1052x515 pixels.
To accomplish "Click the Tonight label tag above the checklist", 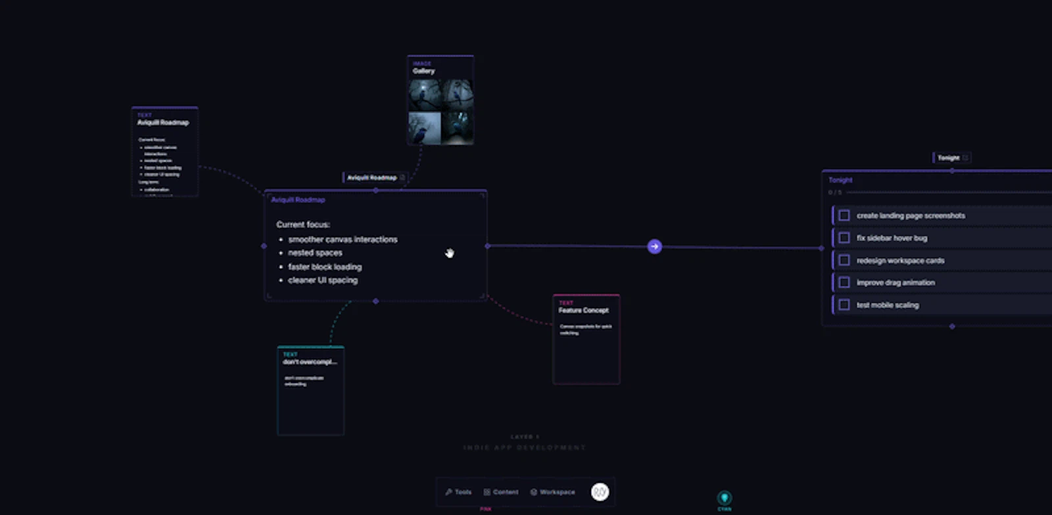I will 951,158.
